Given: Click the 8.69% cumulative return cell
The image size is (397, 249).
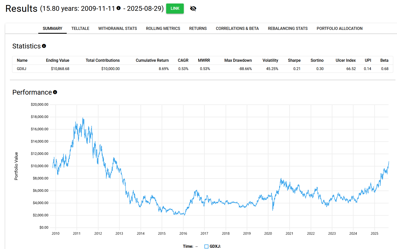Looking at the screenshot, I should (x=164, y=69).
